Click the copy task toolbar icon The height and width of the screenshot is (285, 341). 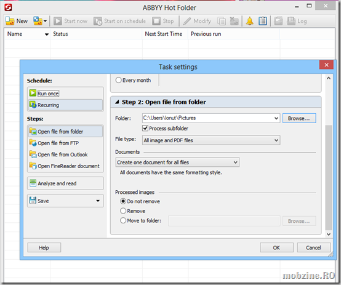[222, 21]
